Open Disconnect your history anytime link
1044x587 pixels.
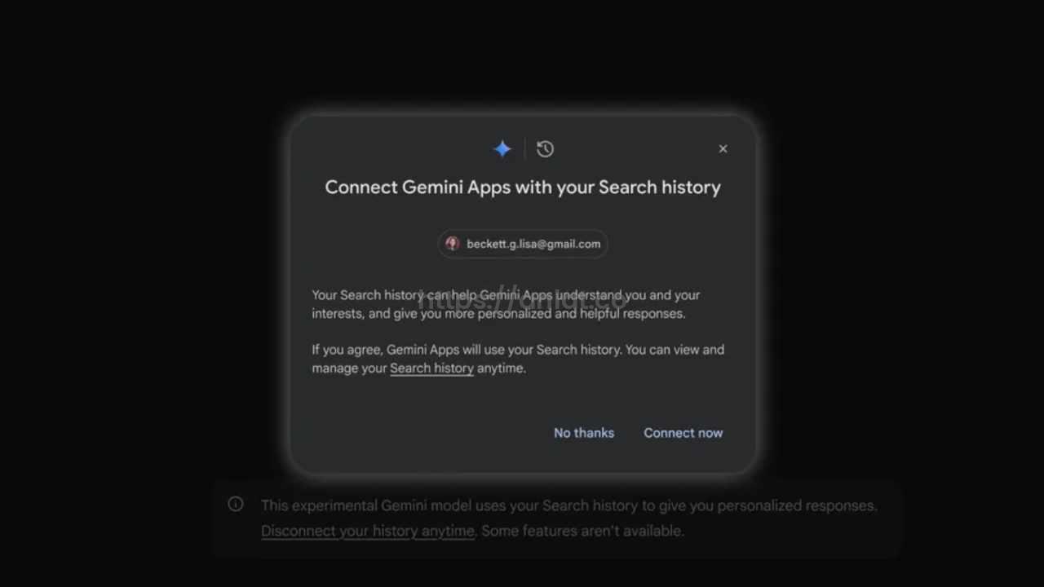point(368,531)
